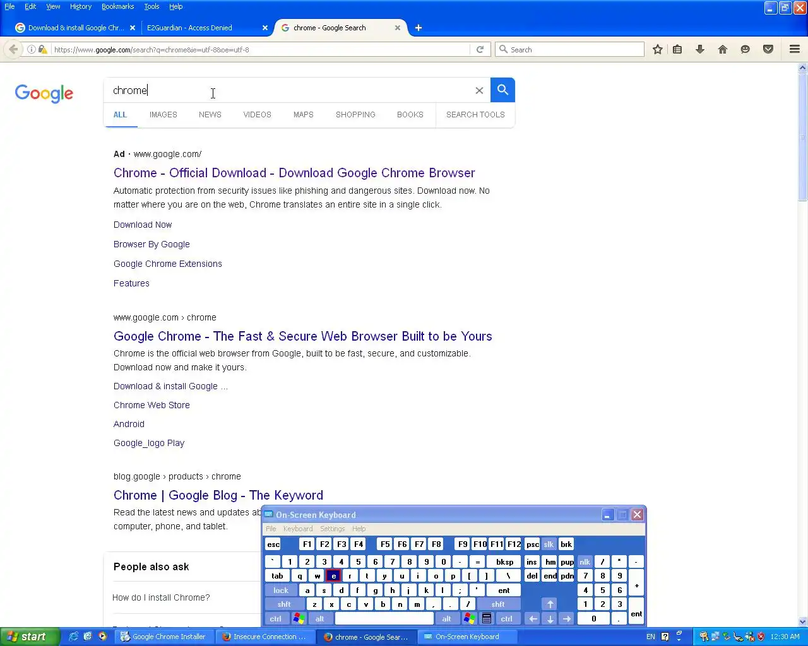Close the Download & install Google Chrome tab
Viewport: 808px width, 646px height.
(132, 28)
